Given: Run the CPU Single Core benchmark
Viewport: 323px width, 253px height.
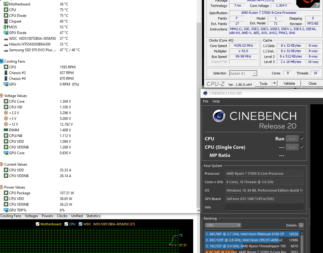Looking at the screenshot, I should tap(292, 147).
